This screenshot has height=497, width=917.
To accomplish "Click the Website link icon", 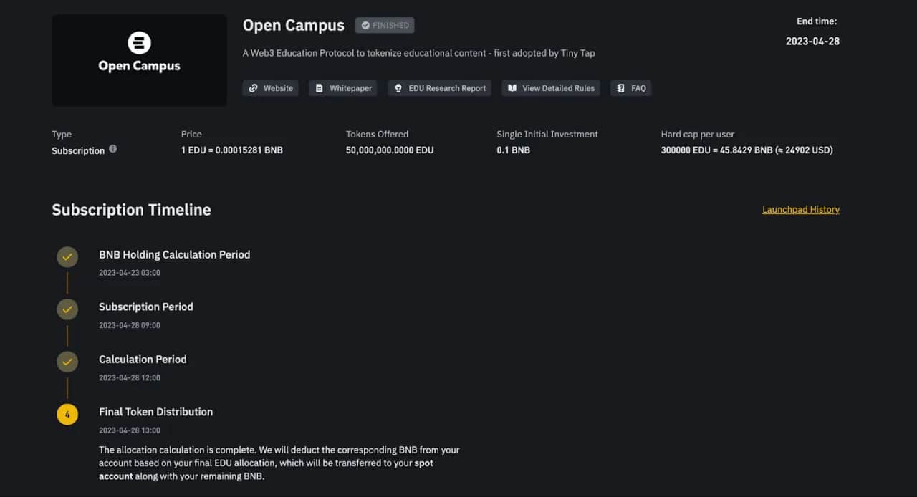I will (254, 87).
